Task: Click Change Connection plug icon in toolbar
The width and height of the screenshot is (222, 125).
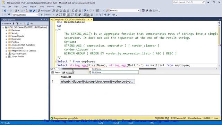Action: (9, 15)
